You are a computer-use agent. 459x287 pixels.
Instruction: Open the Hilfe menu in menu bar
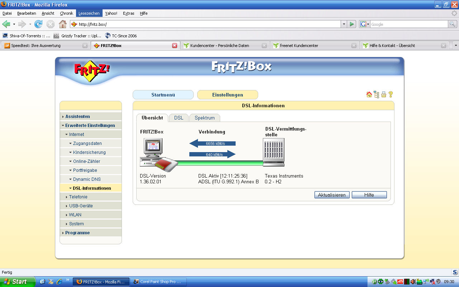(144, 13)
